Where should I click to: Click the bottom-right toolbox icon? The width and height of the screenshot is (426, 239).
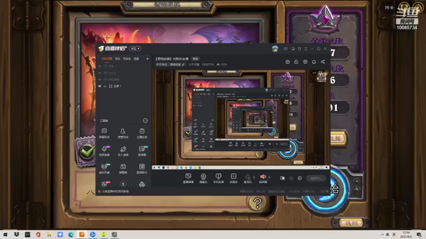tap(142, 184)
